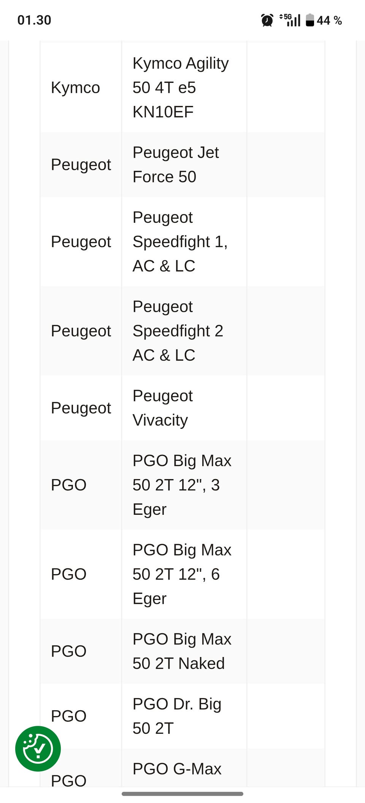Tap the battery icon in status bar
The width and height of the screenshot is (365, 803).
(310, 20)
